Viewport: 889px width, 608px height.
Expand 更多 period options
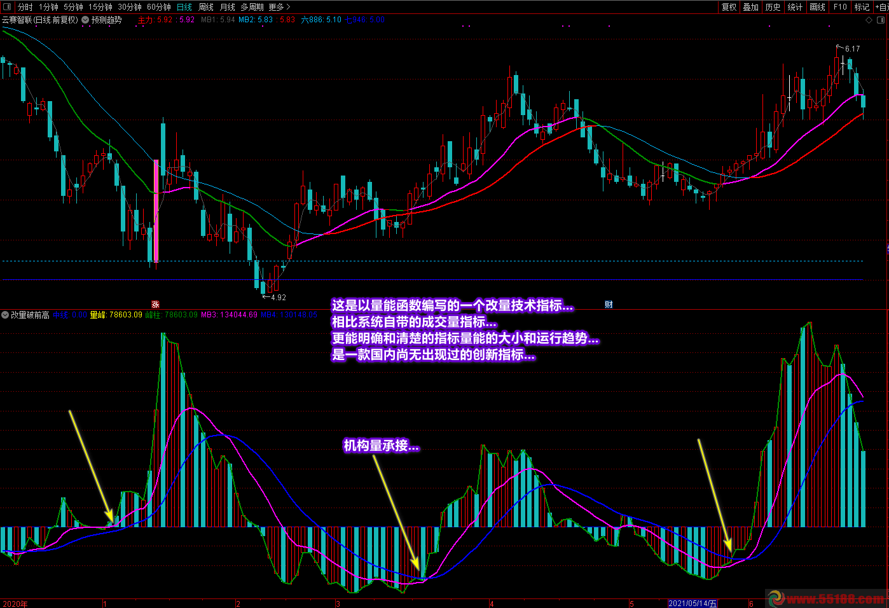pos(279,7)
